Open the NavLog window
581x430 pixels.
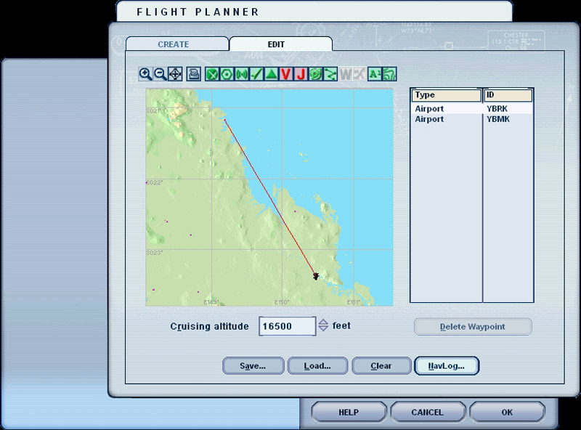[445, 366]
